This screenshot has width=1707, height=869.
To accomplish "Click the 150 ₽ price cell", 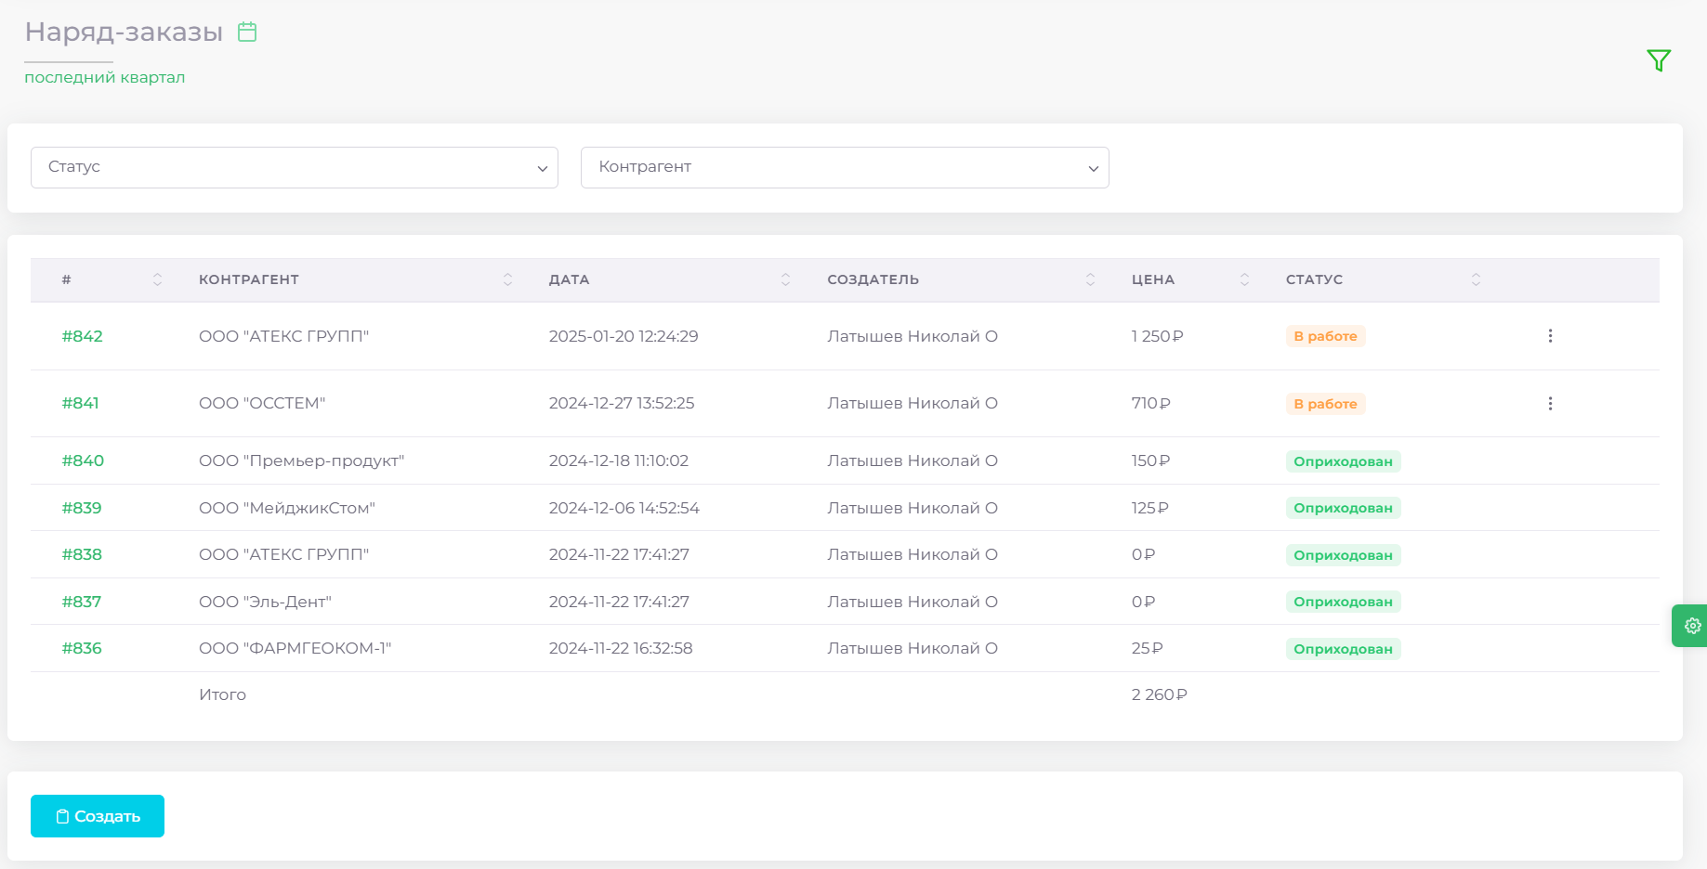I will pos(1150,460).
